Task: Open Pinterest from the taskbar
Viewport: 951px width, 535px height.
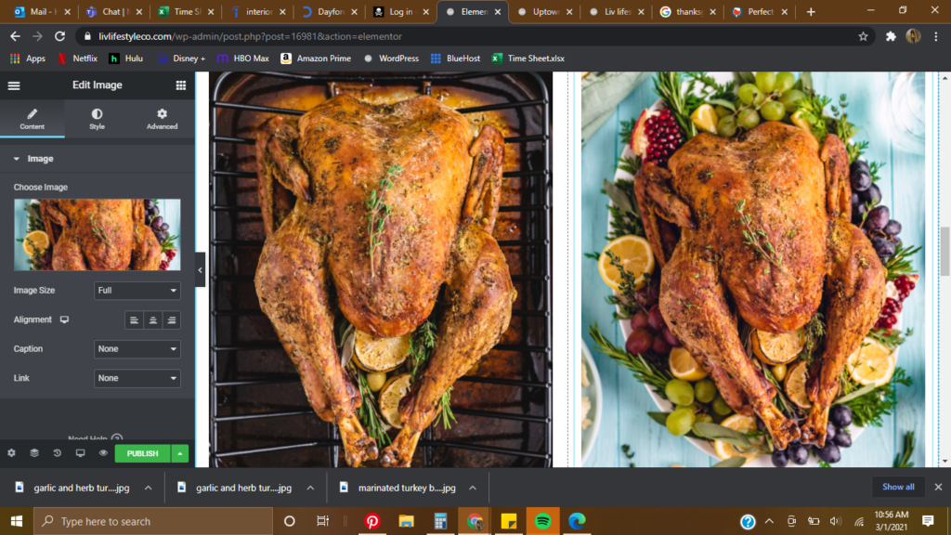Action: click(x=372, y=521)
